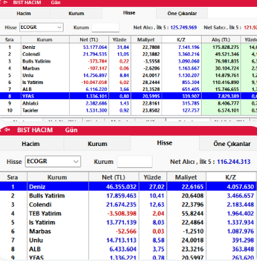Select Unlu row in upper table
Viewport: 257px width, 261px height.
point(128,75)
